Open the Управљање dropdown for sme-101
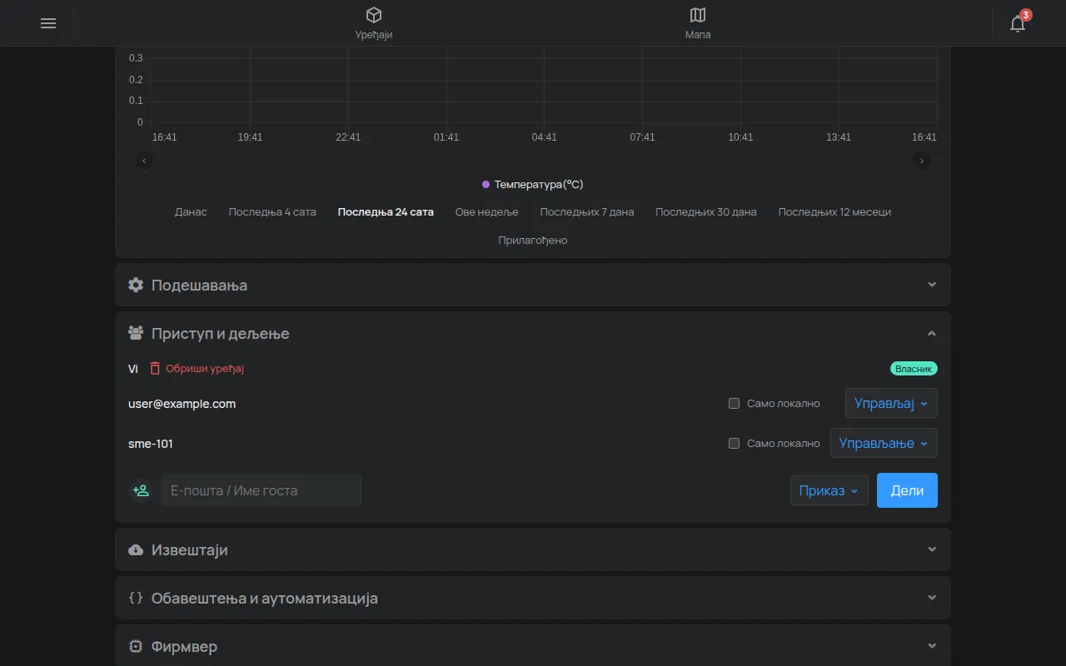This screenshot has width=1066, height=666. click(x=884, y=444)
